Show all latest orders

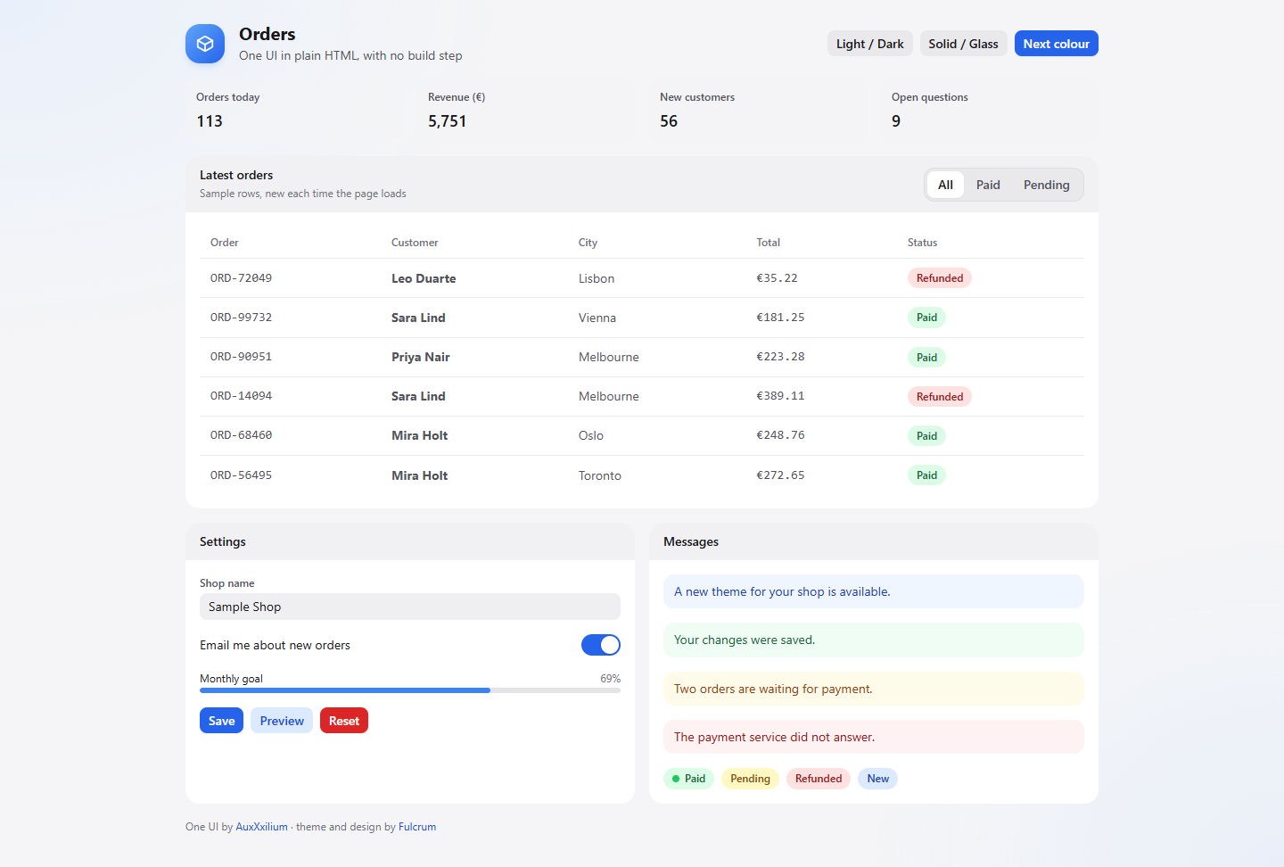(946, 185)
